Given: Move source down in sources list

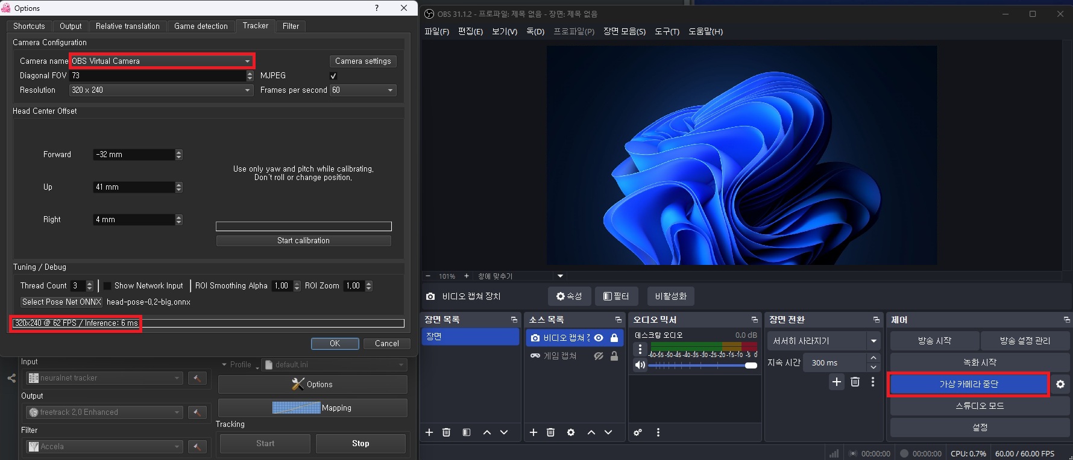Looking at the screenshot, I should (608, 432).
